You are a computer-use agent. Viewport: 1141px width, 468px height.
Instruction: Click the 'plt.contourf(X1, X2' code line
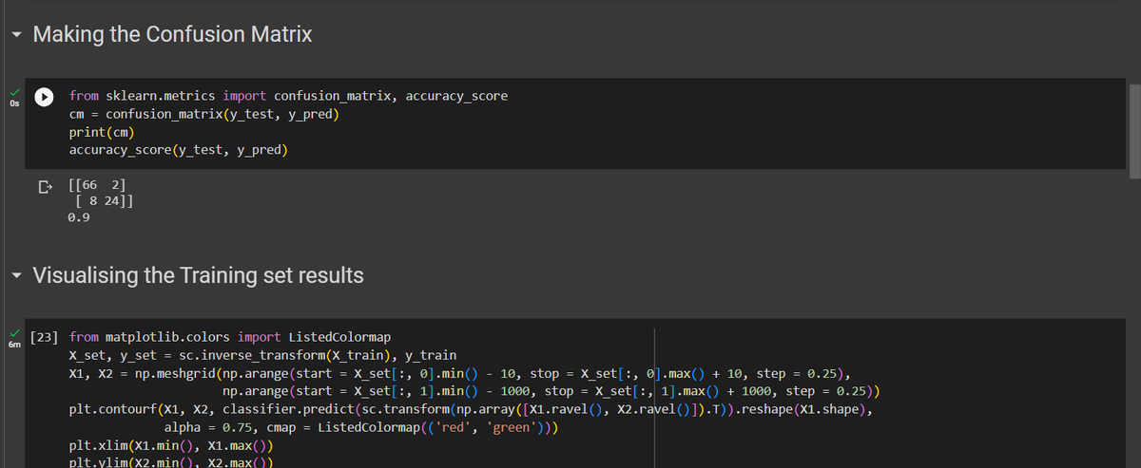471,411
